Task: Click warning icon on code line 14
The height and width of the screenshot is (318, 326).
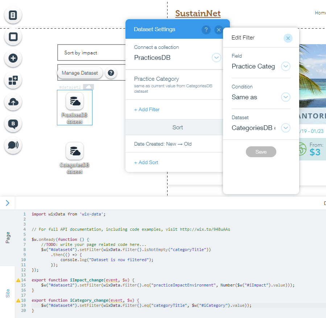Action: 18,280
